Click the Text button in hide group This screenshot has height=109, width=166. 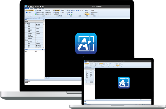coord(87,14)
